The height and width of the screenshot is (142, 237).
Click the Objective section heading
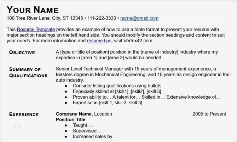[x=22, y=53]
